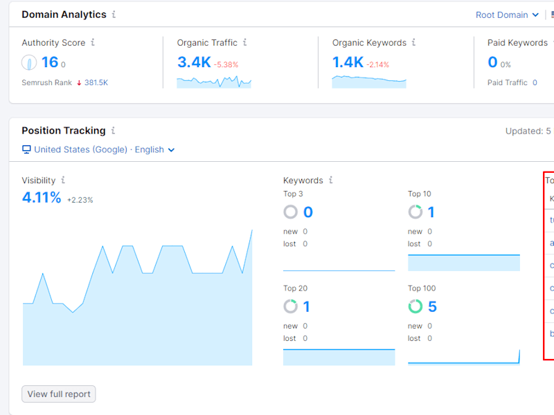
Task: Click the Top 3 keywords flat trend line
Action: (x=339, y=270)
